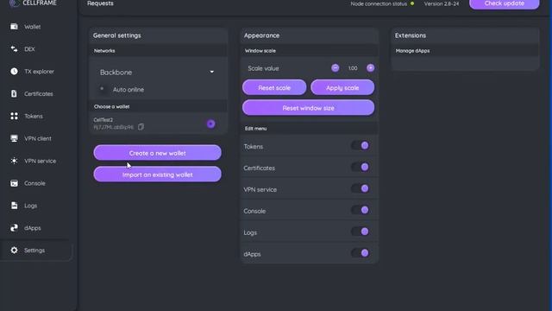Click the Requests header label
552x311 pixels.
(100, 3)
